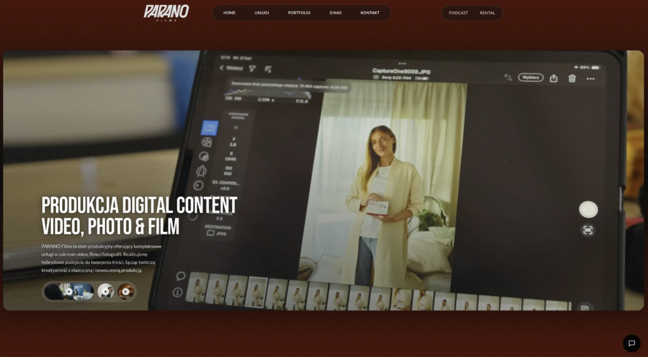The width and height of the screenshot is (648, 357).
Task: Open the RENTAL link
Action: point(487,13)
